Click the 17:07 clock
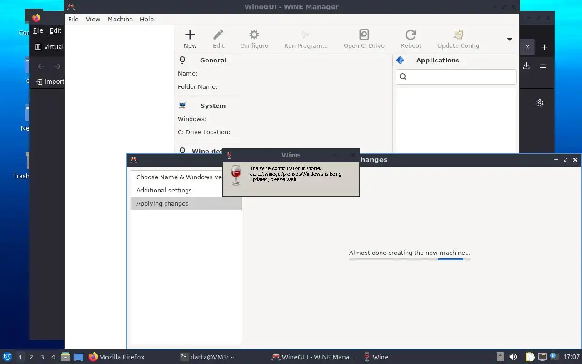This screenshot has height=364, width=582. click(x=571, y=357)
